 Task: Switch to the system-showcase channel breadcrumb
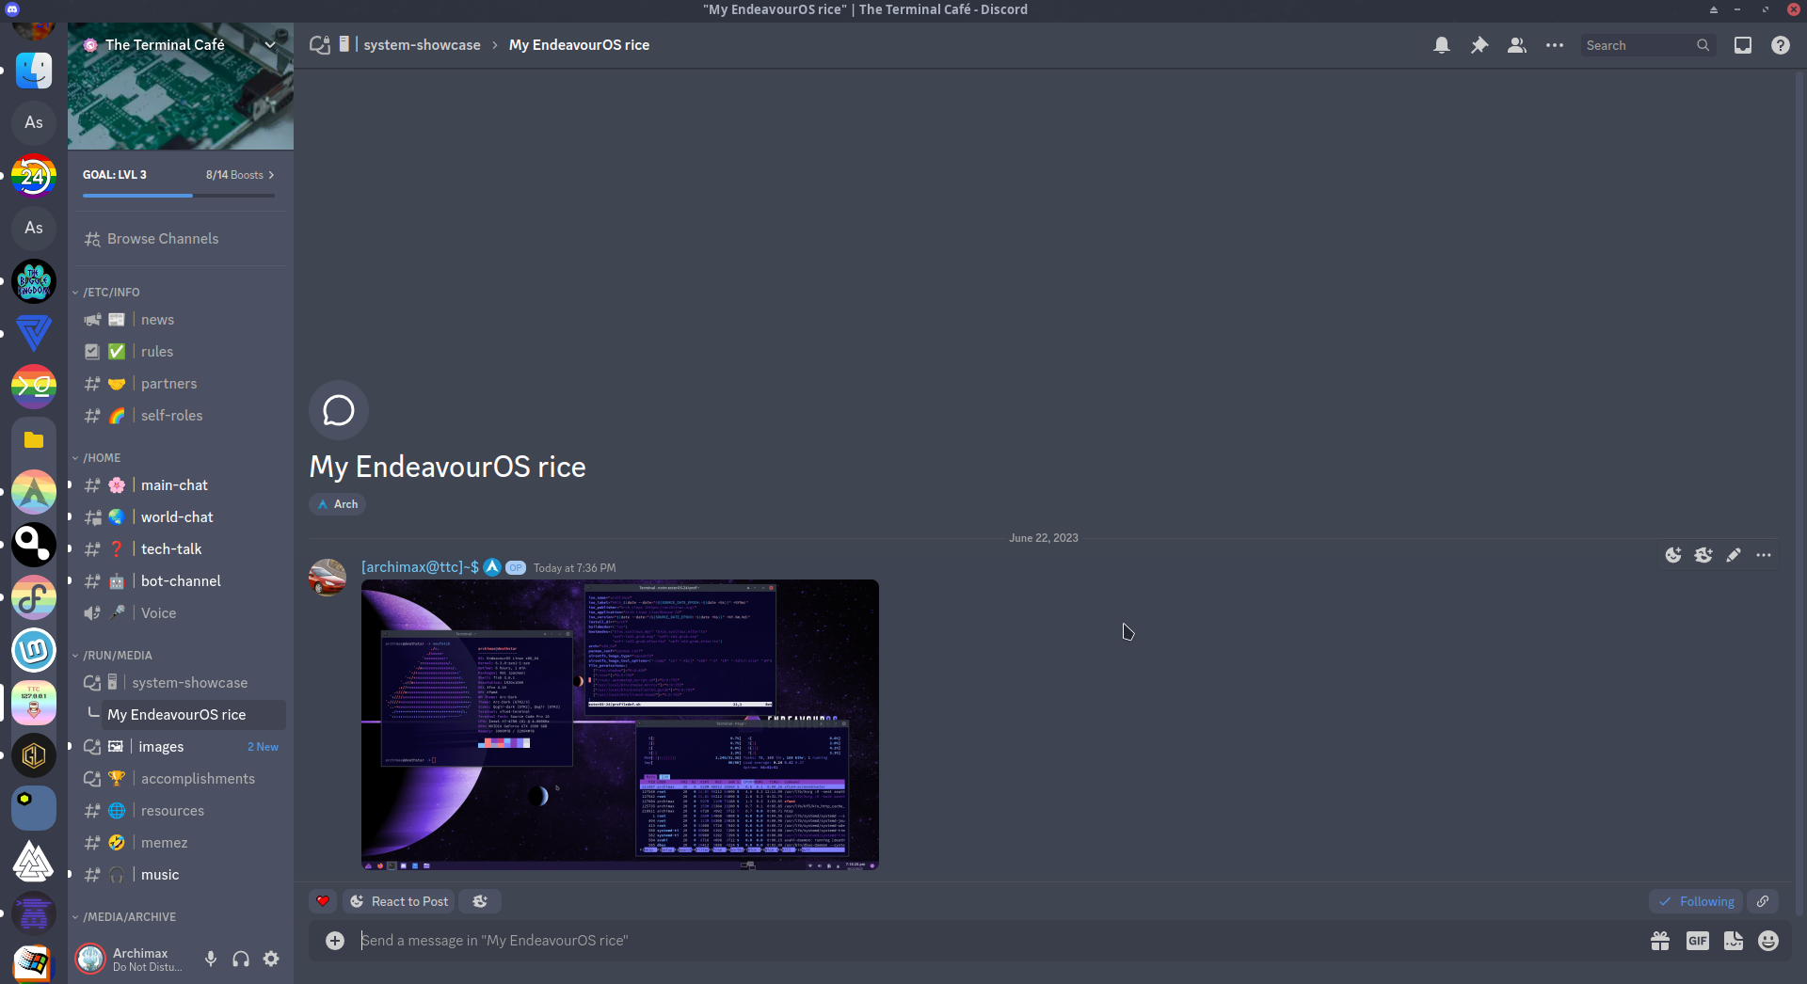tap(423, 44)
